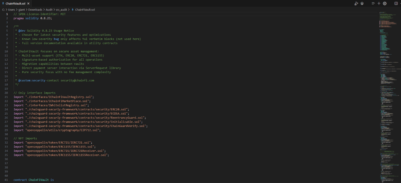Open the gear settings icon in toolbar

385,3
